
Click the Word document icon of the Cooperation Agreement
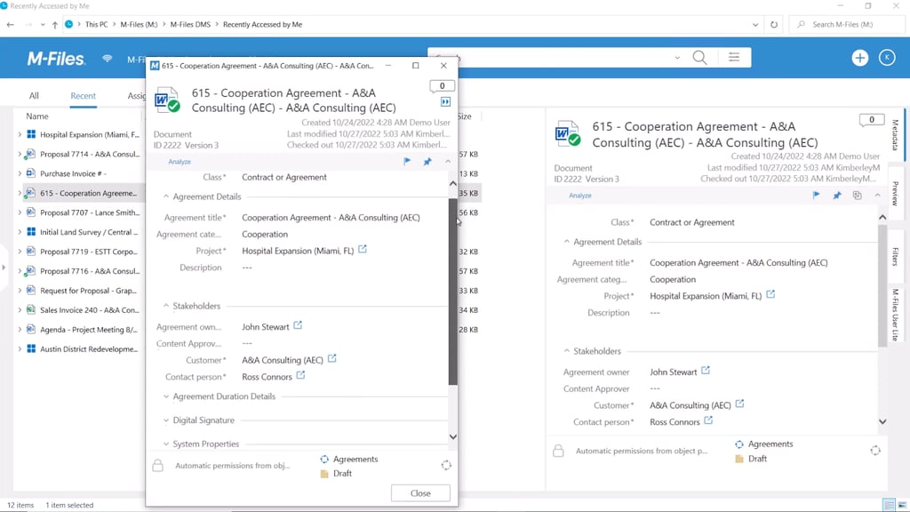coord(165,99)
